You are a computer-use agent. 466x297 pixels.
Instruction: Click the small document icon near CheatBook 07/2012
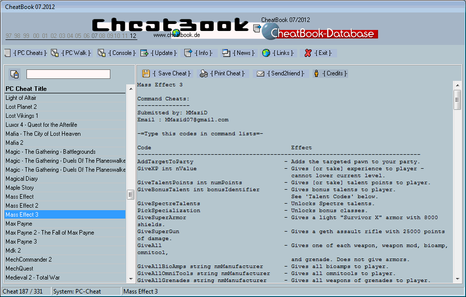(257, 28)
